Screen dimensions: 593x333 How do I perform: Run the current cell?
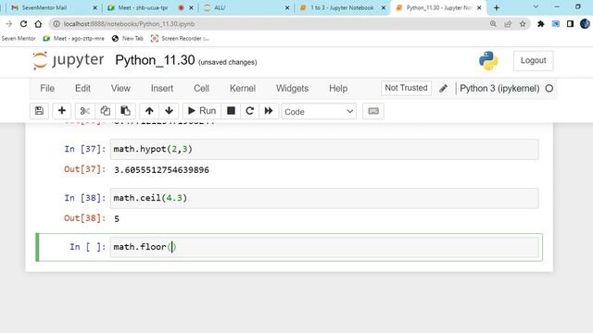tap(202, 111)
